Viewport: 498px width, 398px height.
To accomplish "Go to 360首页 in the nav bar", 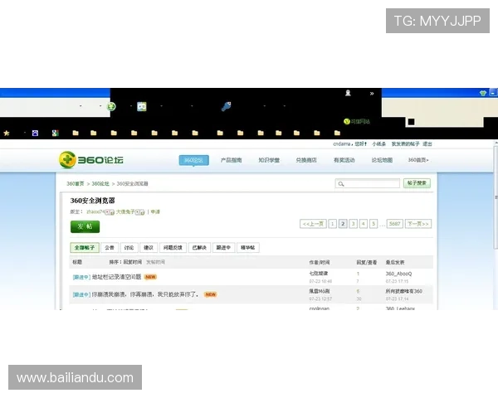I will (418, 160).
